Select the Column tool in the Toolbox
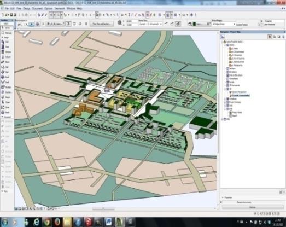Image resolution: width=286 pixels, height=227 pixels. (7, 57)
